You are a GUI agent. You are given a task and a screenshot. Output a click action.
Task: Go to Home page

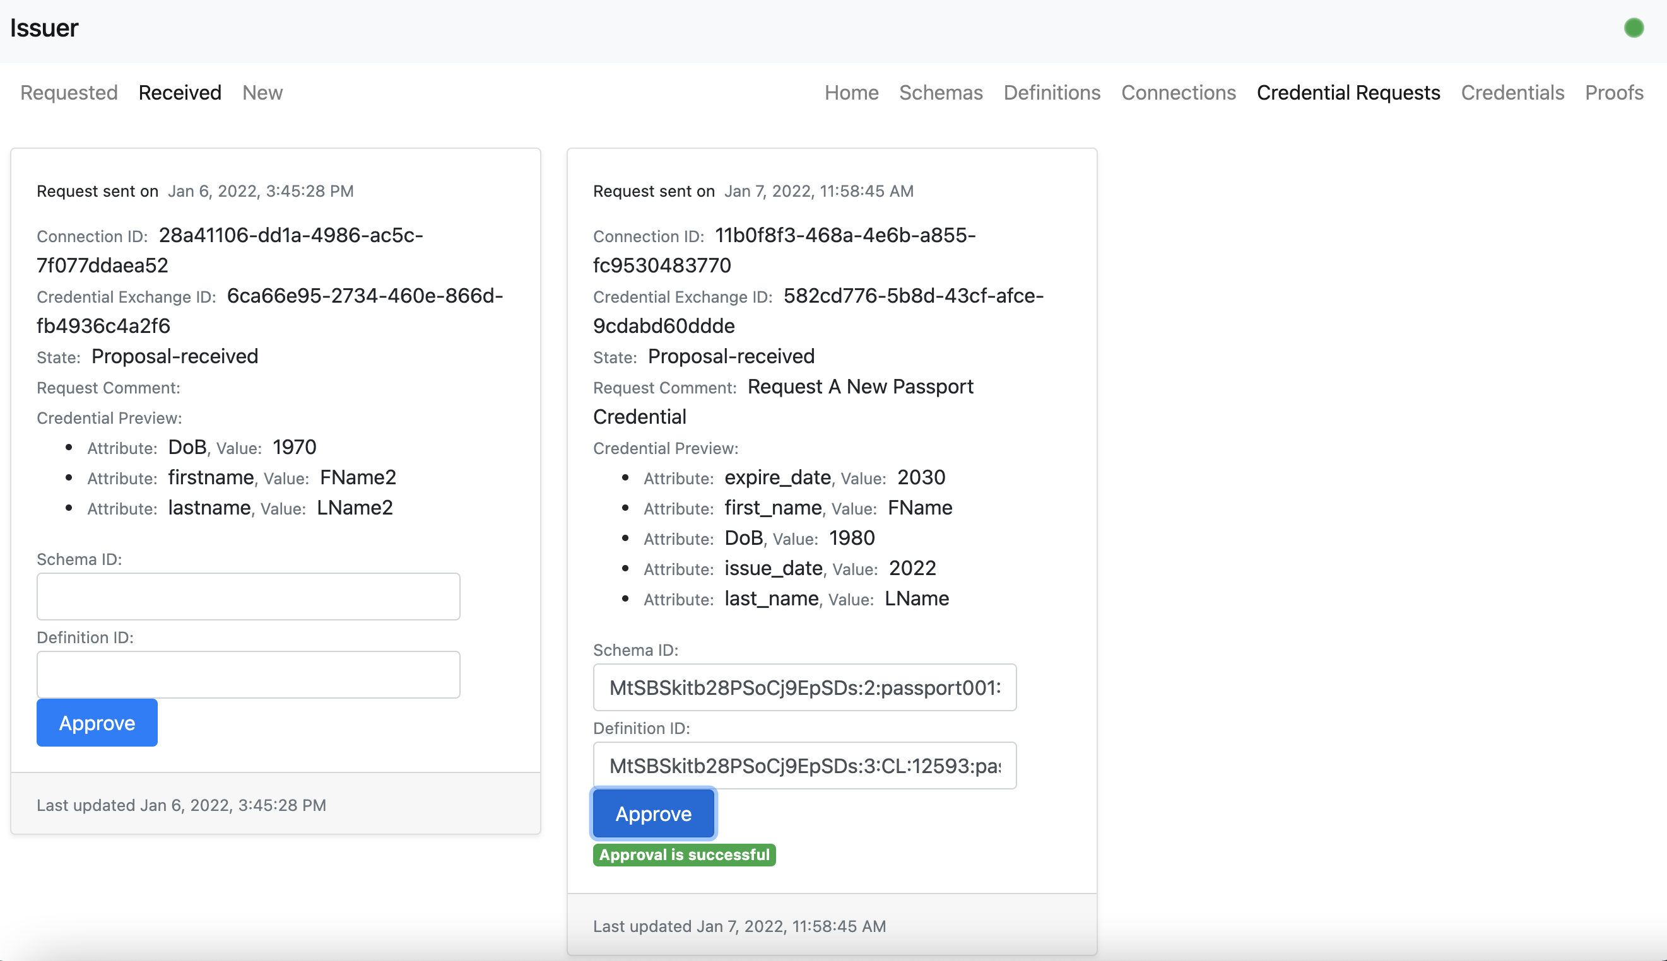pos(851,93)
